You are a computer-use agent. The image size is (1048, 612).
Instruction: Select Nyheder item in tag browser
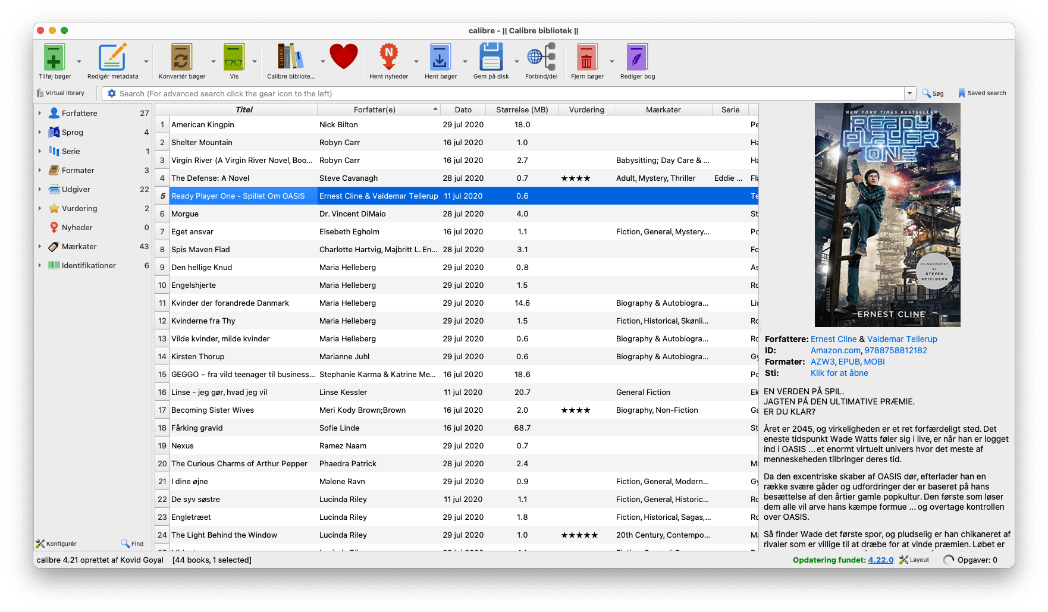77,227
